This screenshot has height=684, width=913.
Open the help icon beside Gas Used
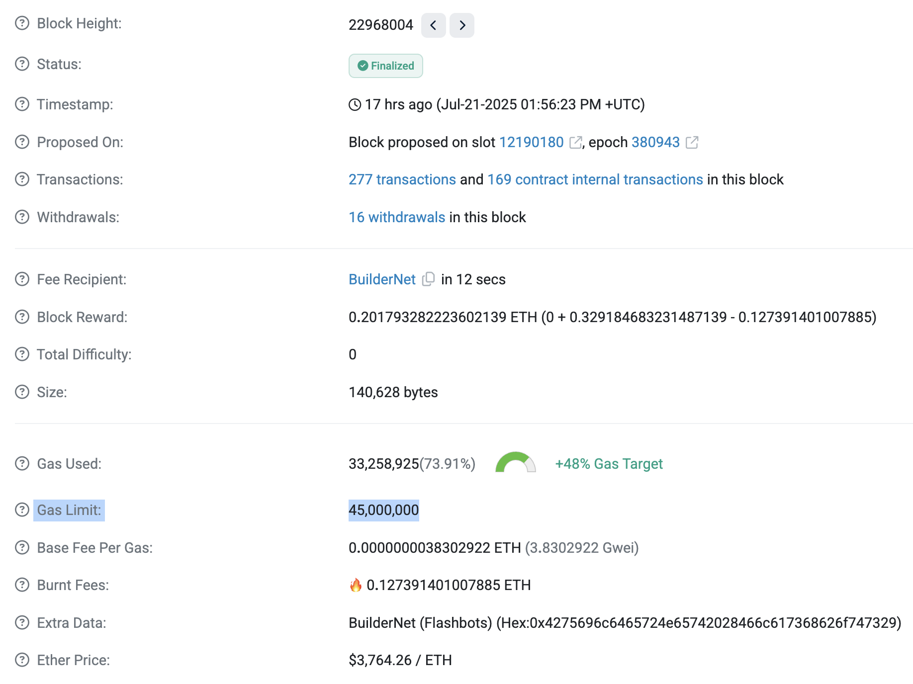22,464
